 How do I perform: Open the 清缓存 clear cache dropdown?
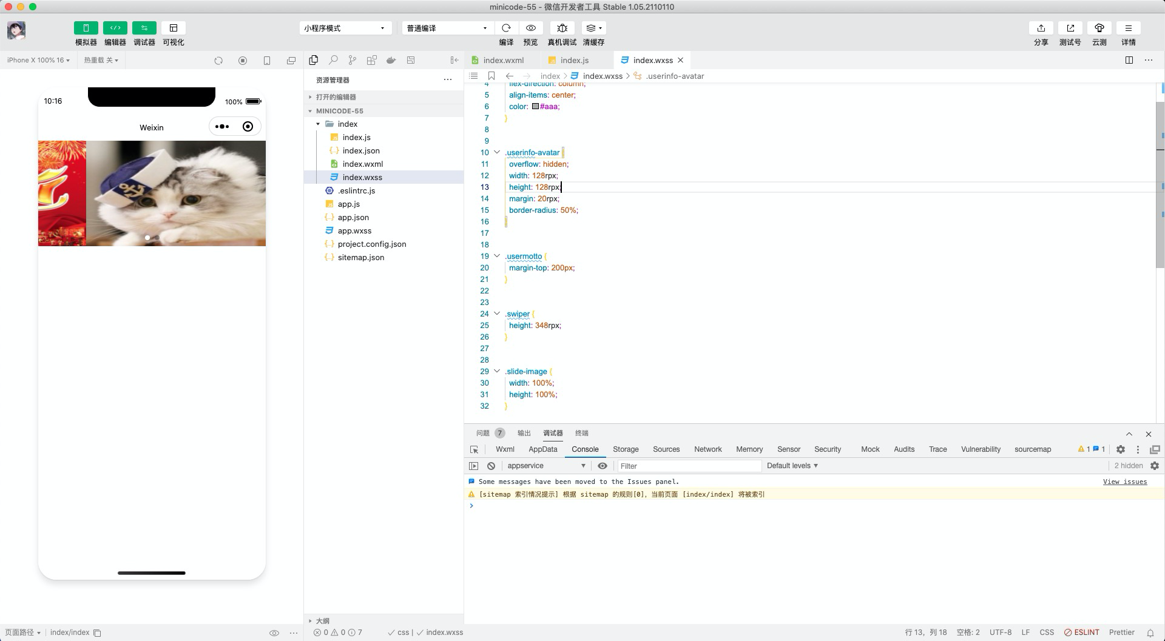(x=593, y=28)
